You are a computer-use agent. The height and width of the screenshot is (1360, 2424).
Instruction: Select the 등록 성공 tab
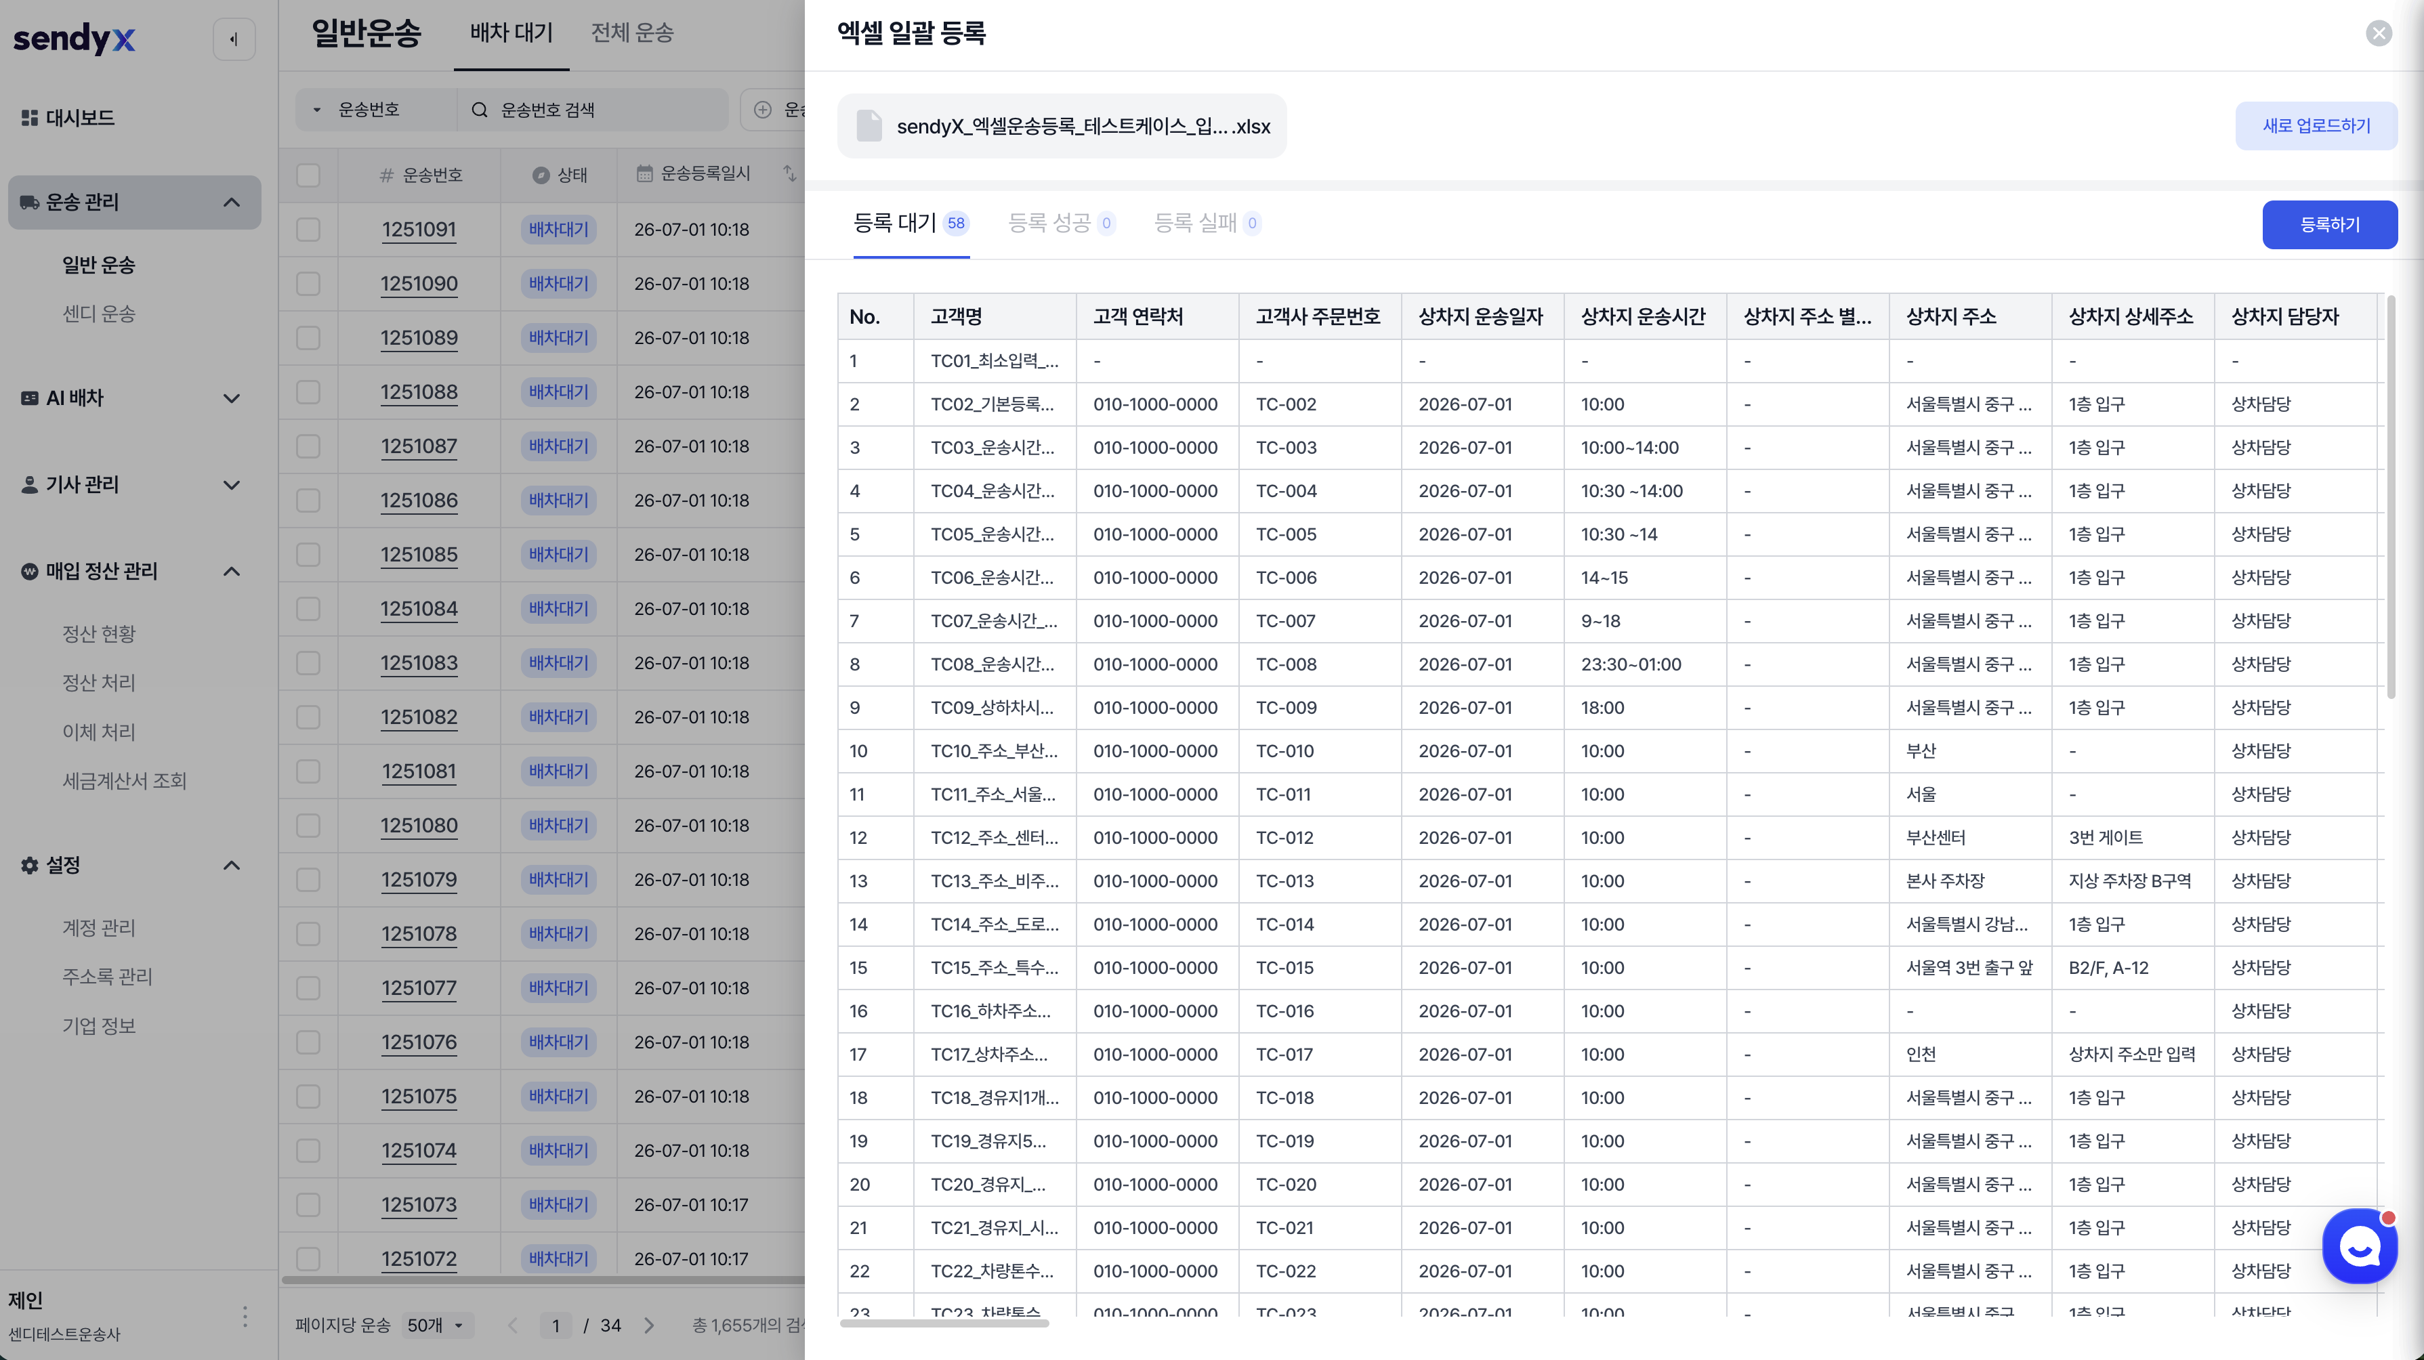click(1062, 224)
